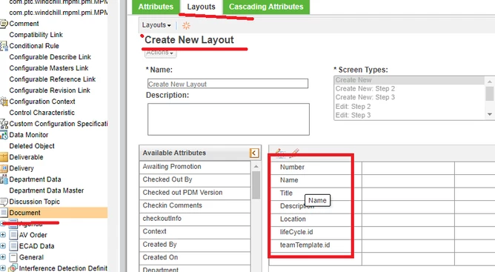495x272 pixels.
Task: Select Awaiting Promotion attribute
Action: 195,167
